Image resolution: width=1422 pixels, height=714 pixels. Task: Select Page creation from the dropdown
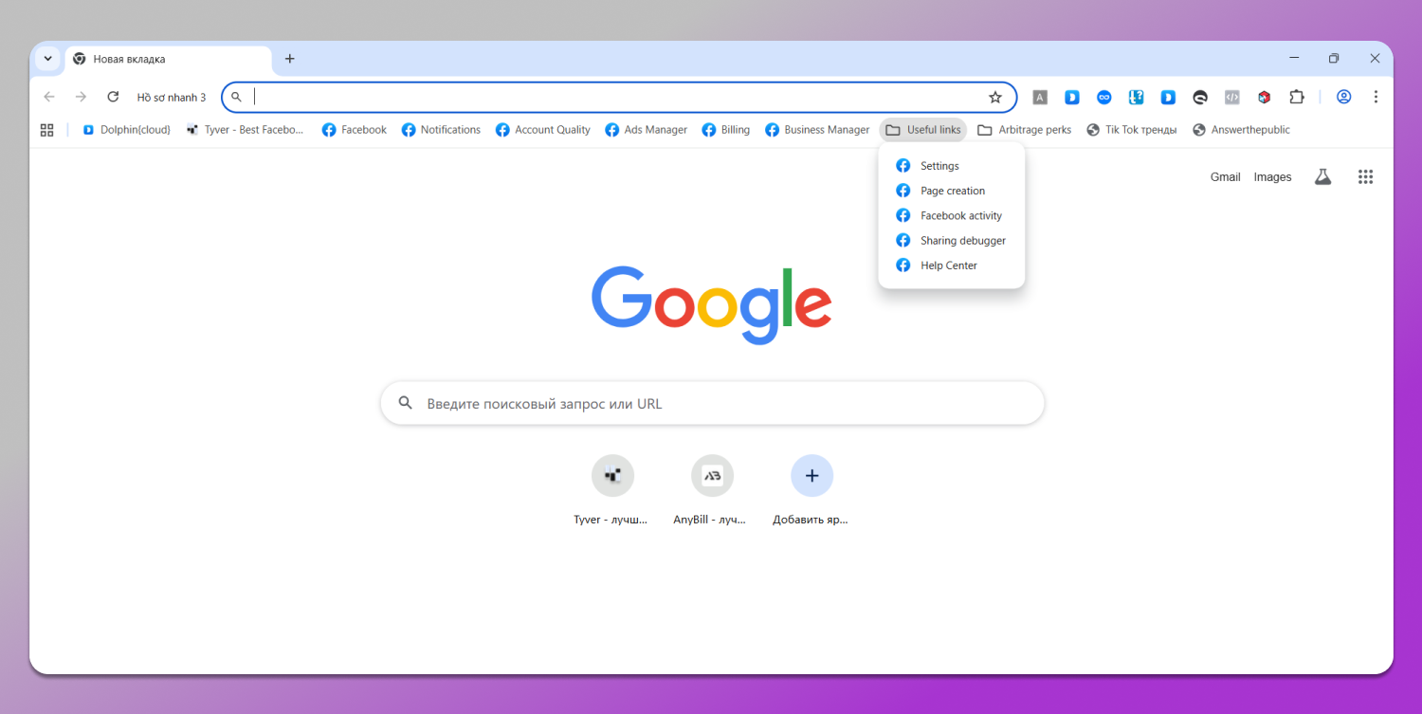952,190
